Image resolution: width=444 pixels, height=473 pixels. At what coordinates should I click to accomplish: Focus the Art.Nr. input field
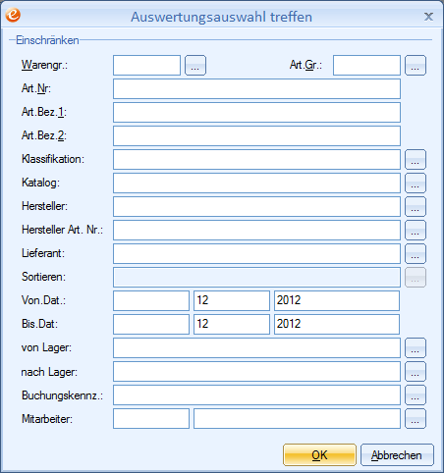click(x=256, y=88)
